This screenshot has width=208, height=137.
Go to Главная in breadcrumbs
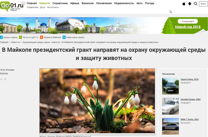[x=4, y=42]
